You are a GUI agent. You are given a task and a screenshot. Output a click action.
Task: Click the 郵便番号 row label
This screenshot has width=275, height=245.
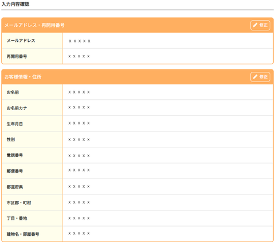coord(15,171)
